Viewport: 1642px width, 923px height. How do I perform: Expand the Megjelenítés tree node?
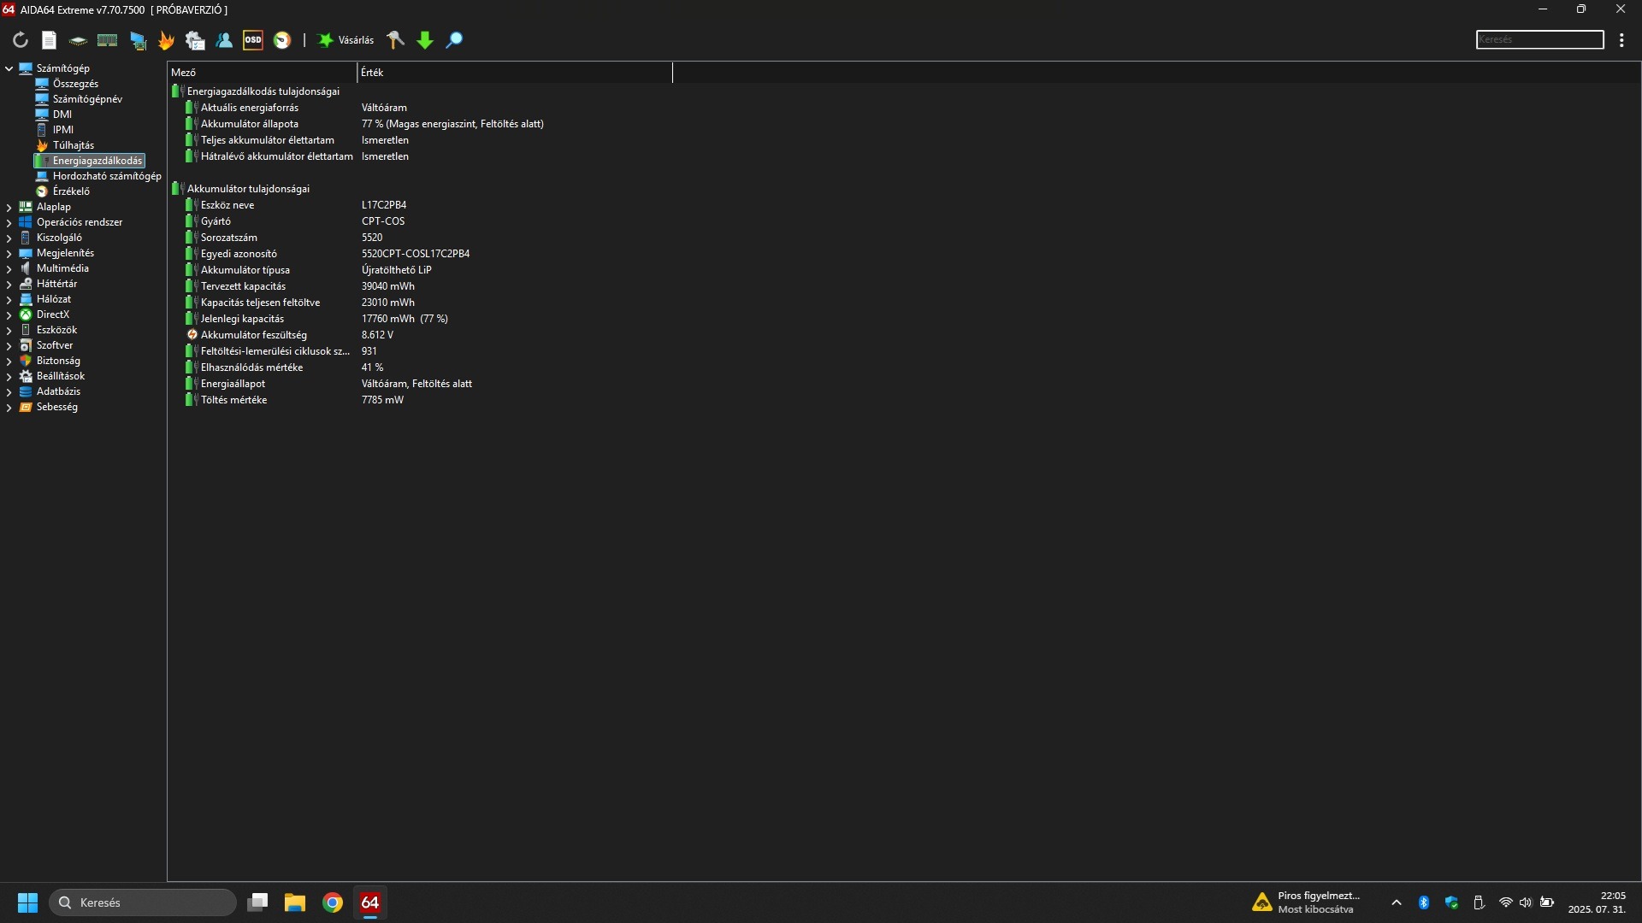[9, 253]
